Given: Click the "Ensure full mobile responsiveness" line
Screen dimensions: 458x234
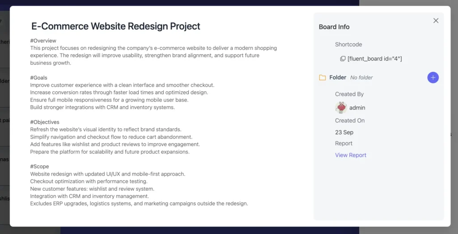Looking at the screenshot, I should (109, 100).
